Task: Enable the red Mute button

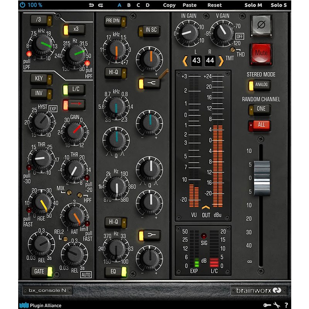Action: 261,54
